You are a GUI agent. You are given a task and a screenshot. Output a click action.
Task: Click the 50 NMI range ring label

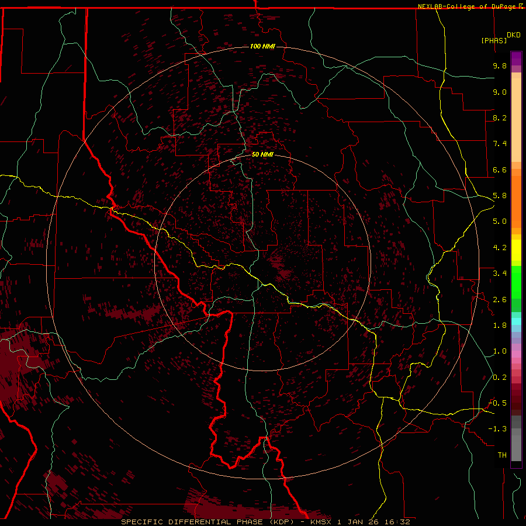tap(262, 154)
